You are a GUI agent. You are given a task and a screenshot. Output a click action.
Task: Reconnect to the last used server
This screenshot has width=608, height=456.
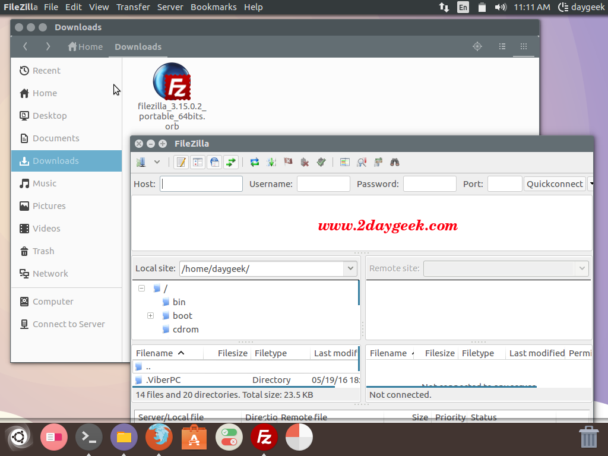point(321,163)
